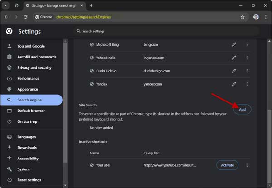Viewport: 272px width, 188px height.
Task: Go forward in browser history
Action: click(x=16, y=17)
